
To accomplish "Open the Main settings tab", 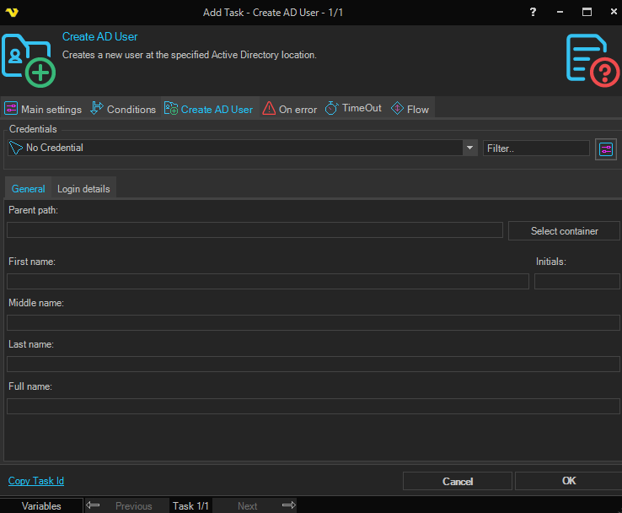I will pos(43,109).
